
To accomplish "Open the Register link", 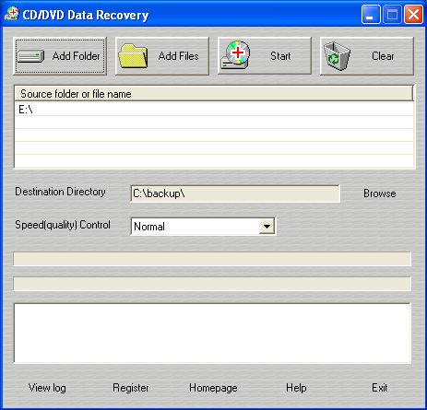I will pos(131,388).
